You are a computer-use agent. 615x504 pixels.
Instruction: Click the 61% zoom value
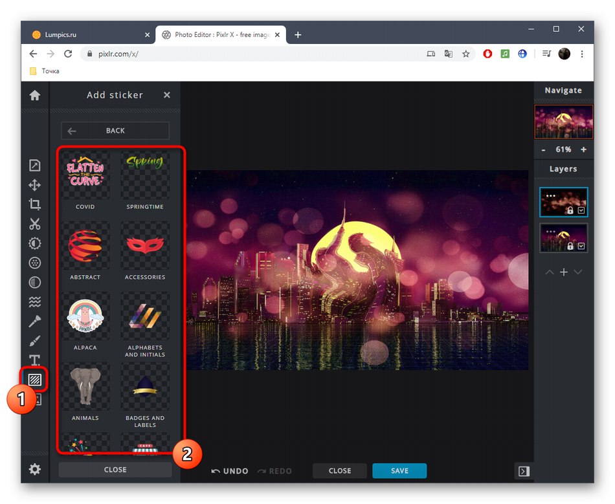point(563,149)
